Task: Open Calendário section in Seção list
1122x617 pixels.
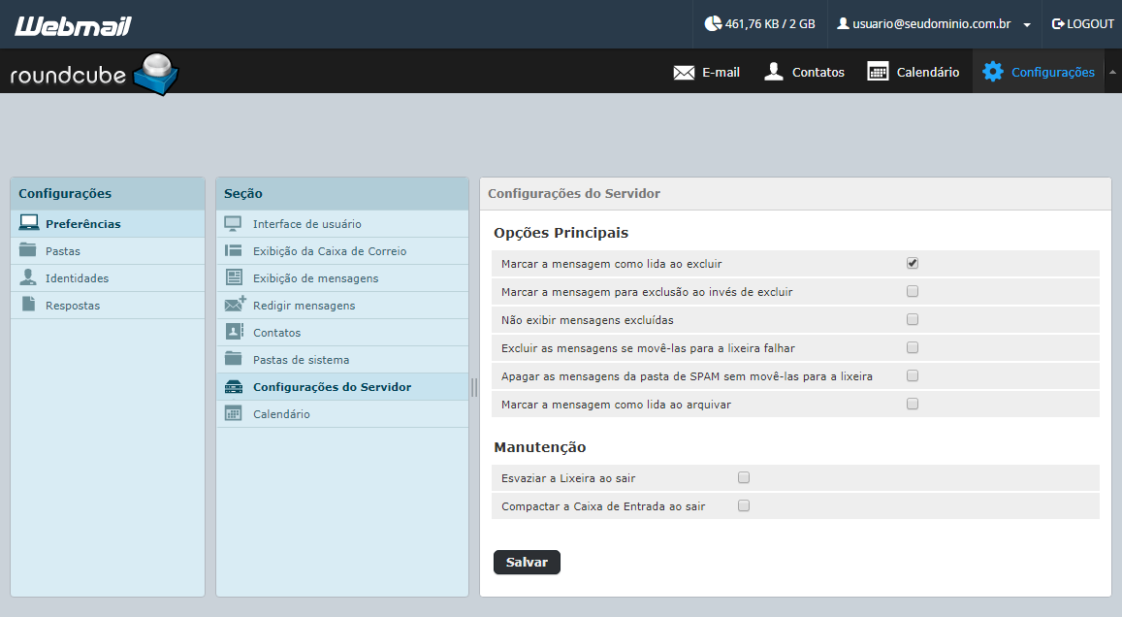Action: tap(342, 413)
